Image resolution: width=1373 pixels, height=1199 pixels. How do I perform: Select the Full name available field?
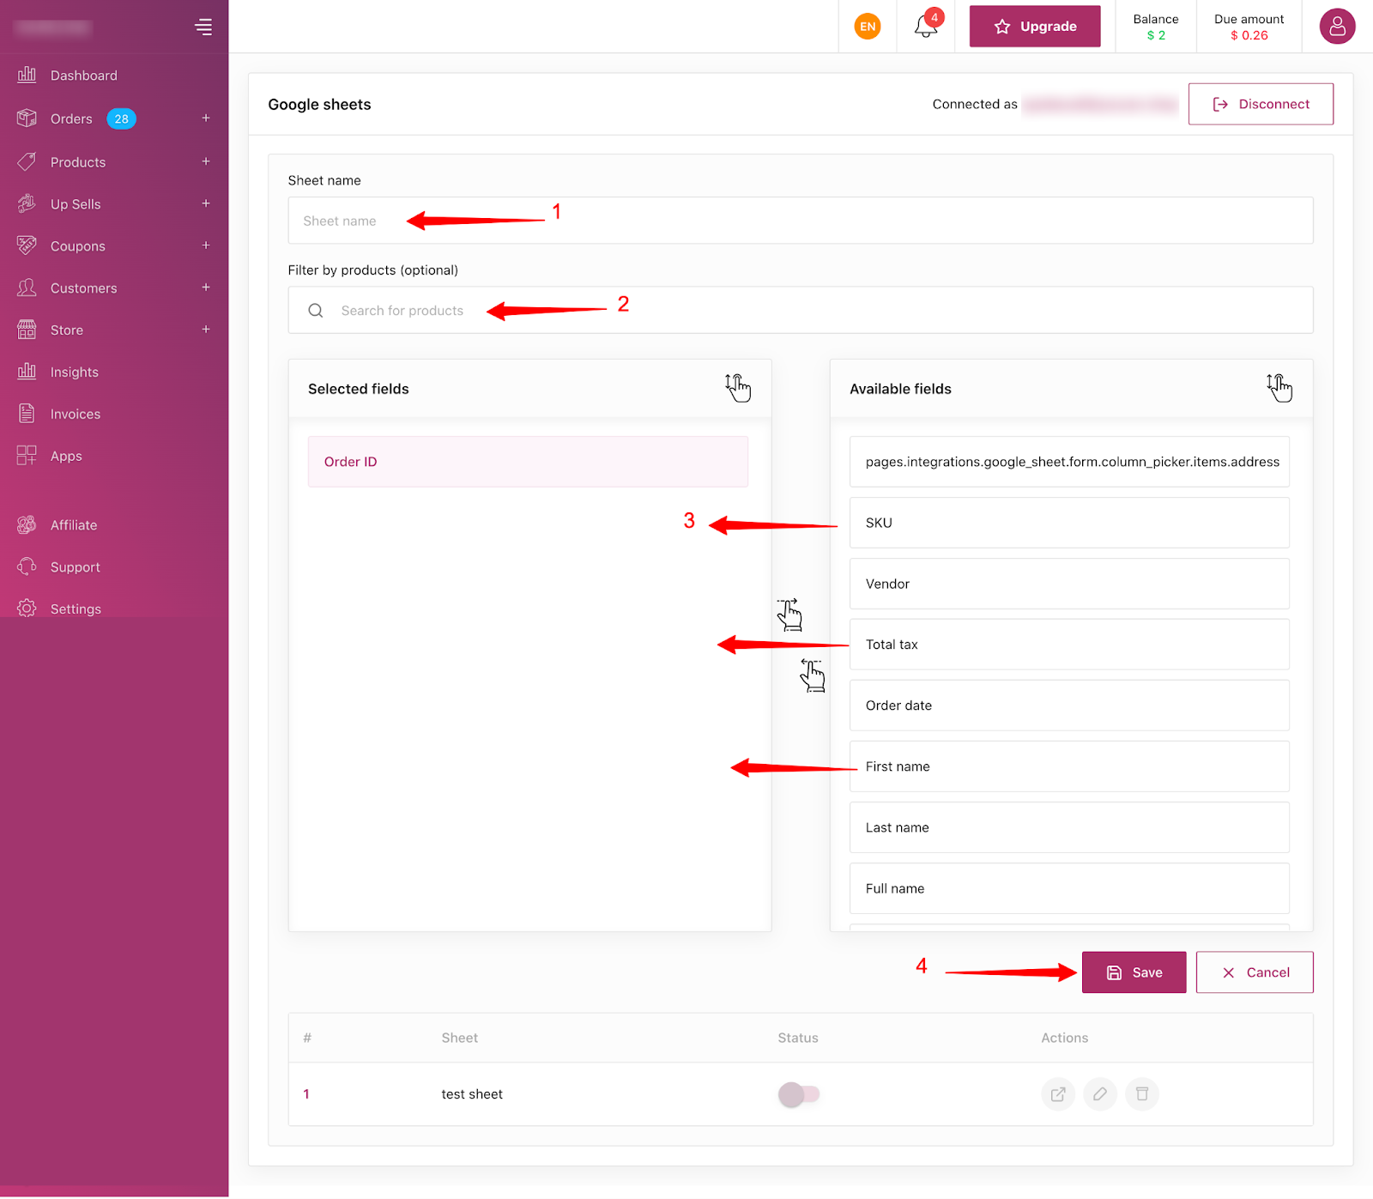click(x=1069, y=888)
